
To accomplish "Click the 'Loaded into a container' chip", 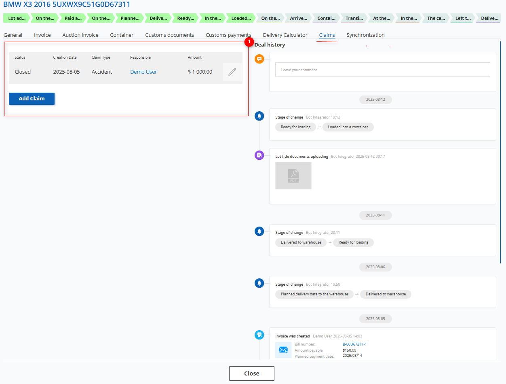I will [x=348, y=127].
